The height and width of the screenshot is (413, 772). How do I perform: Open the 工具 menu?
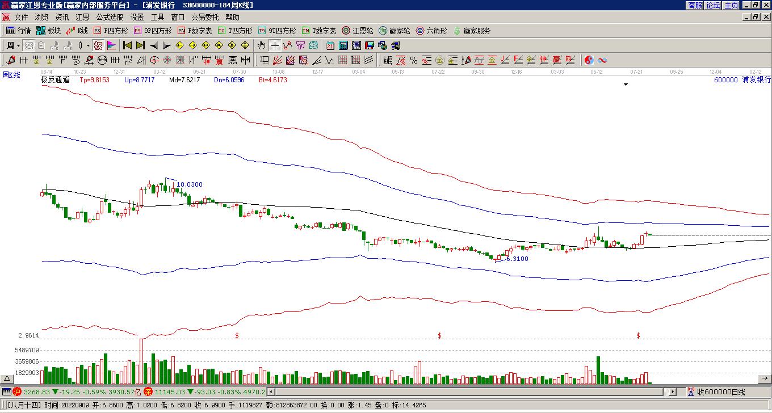[x=157, y=17]
